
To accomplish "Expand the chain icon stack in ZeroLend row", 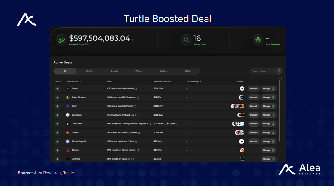I will [238, 124].
